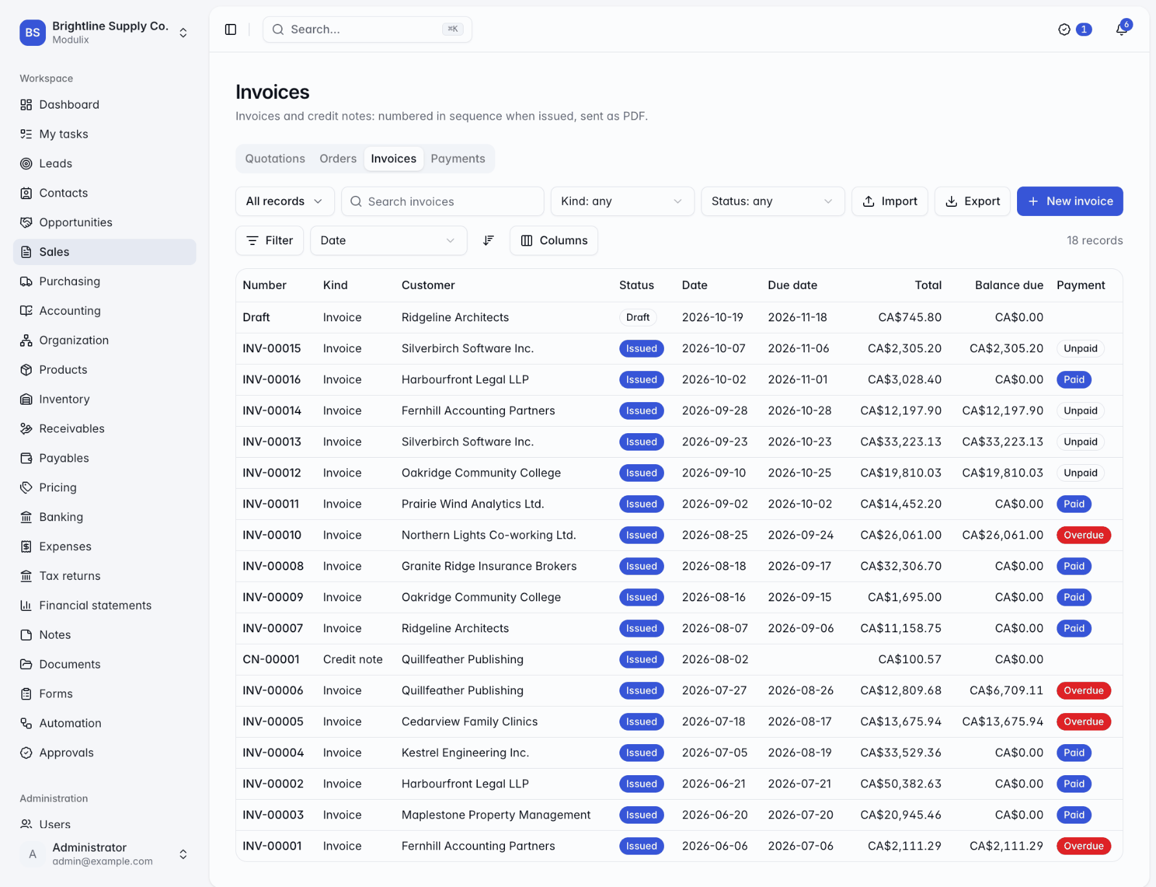Open Contacts in the sidebar

(105, 193)
